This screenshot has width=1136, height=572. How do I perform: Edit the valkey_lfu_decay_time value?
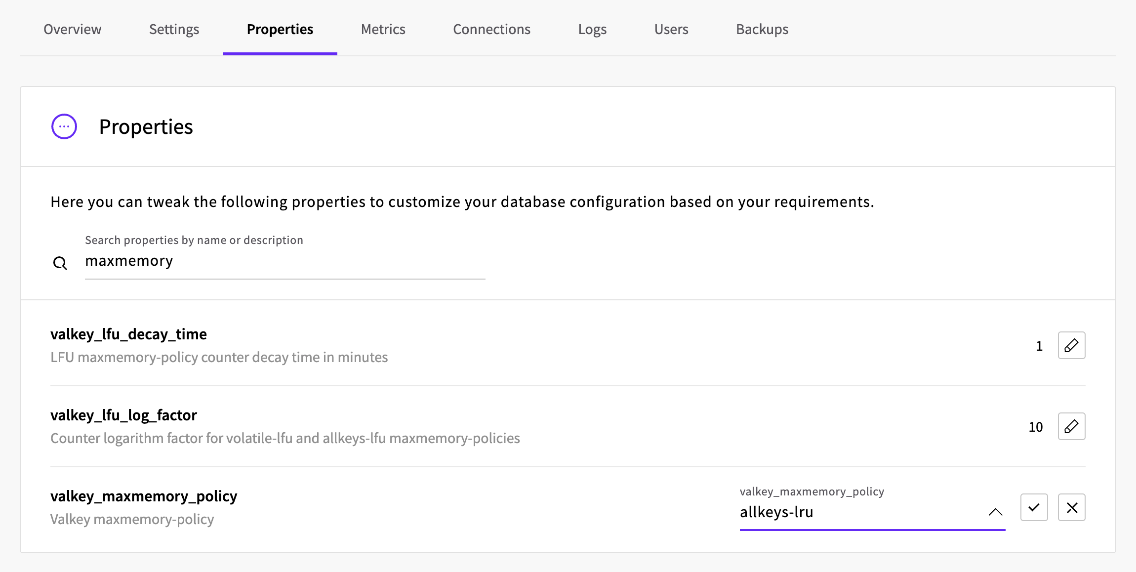1071,345
